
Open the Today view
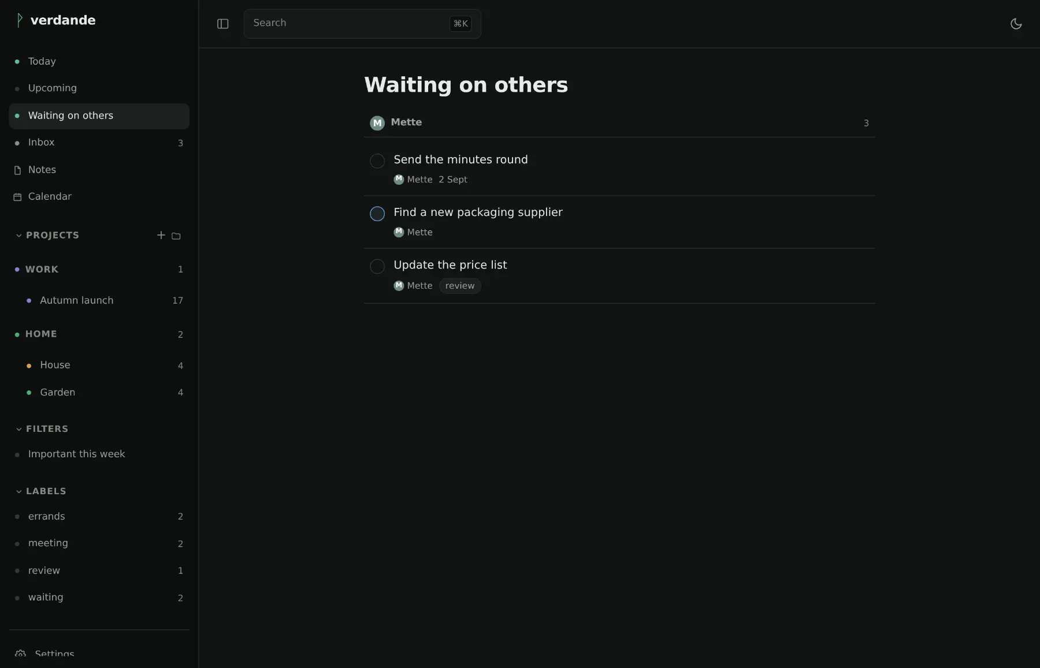click(99, 61)
